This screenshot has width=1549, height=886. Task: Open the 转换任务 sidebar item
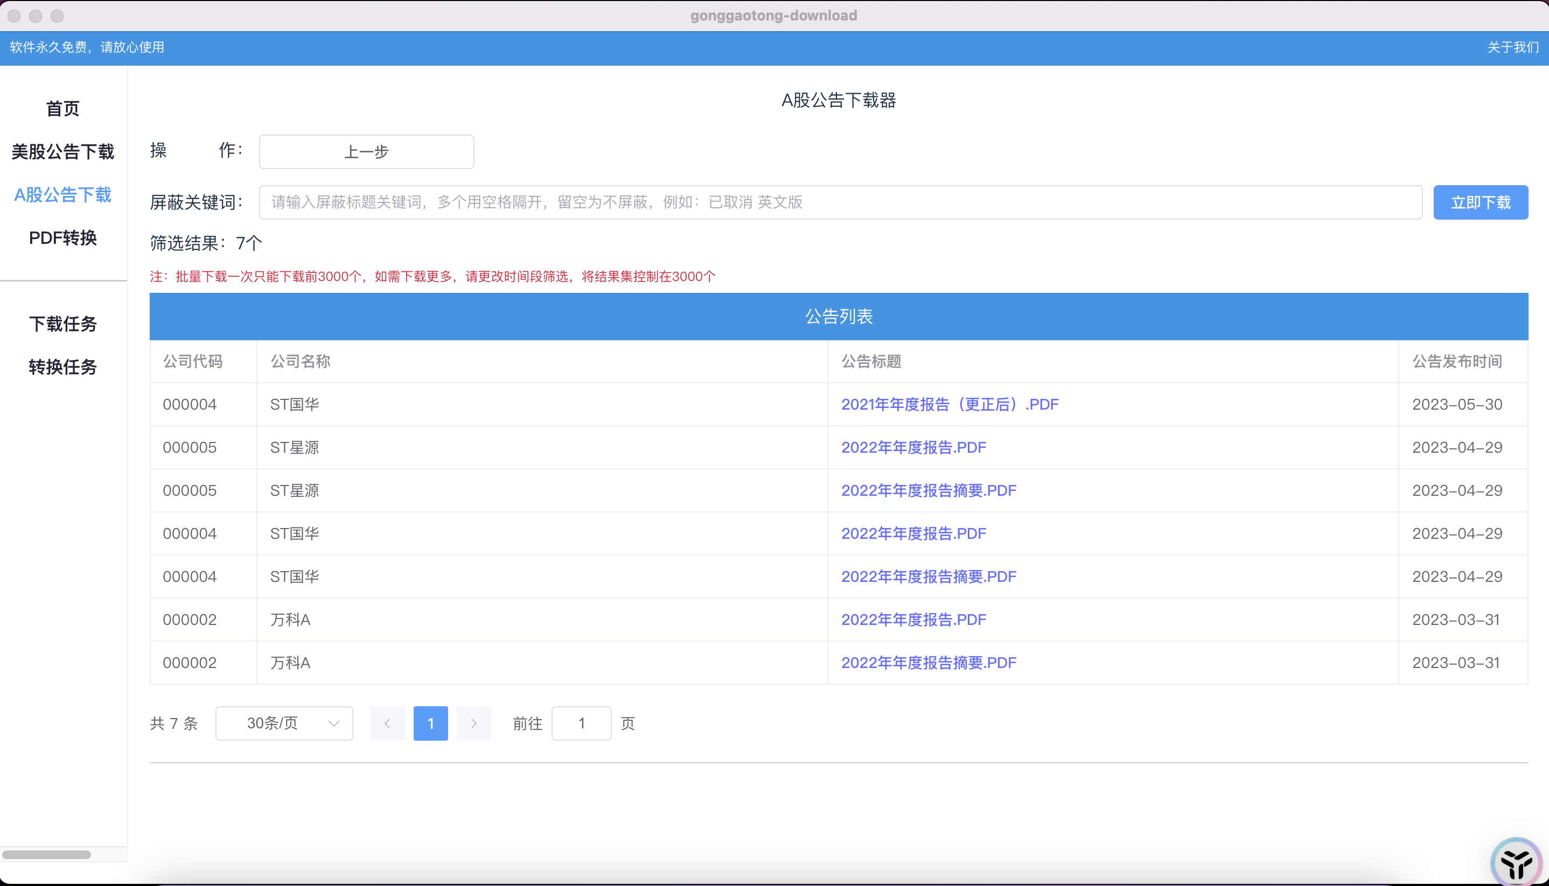point(62,367)
